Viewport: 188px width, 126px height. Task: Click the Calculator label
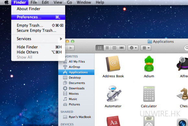point(149,106)
